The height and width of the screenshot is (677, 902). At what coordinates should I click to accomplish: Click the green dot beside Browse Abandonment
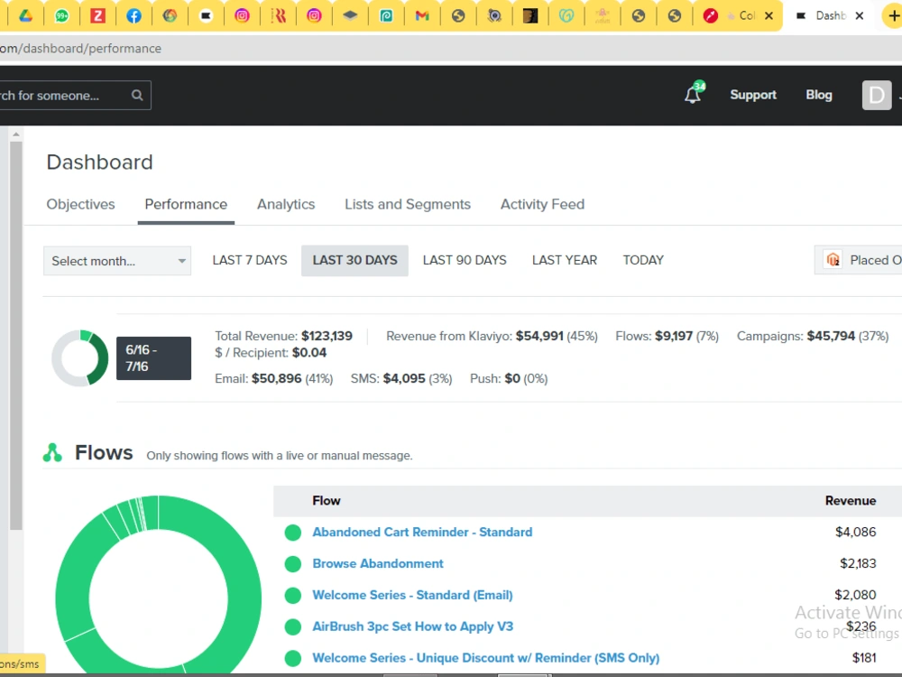tap(293, 563)
